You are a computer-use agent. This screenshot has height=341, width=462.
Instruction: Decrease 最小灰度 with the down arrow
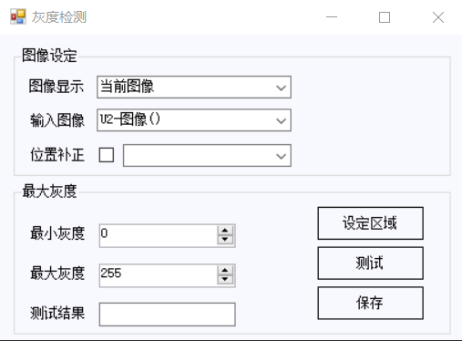coord(225,240)
